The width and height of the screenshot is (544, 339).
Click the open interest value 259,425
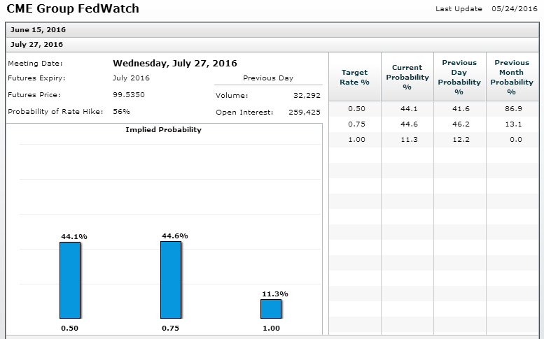point(305,113)
